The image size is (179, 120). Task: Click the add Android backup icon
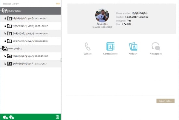click(11, 117)
